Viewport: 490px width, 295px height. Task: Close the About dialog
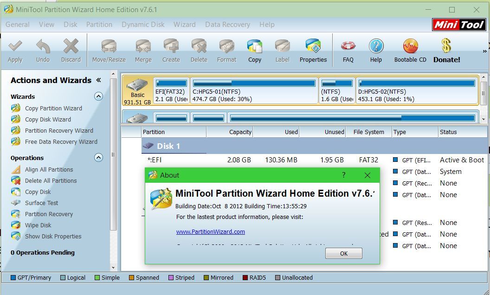coord(367,175)
